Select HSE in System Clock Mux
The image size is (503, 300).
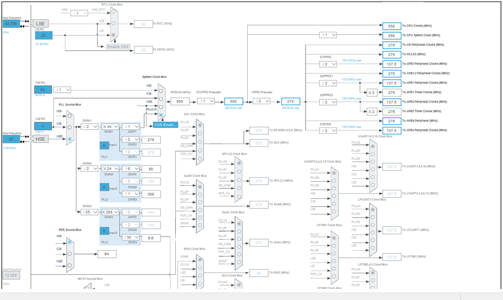[x=161, y=107]
